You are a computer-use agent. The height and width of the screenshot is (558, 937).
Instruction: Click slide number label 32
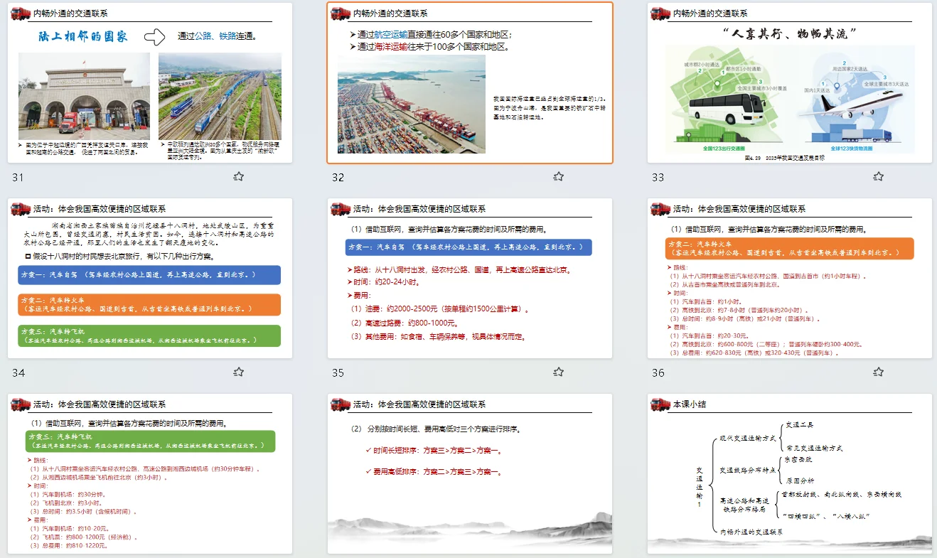[x=338, y=177]
